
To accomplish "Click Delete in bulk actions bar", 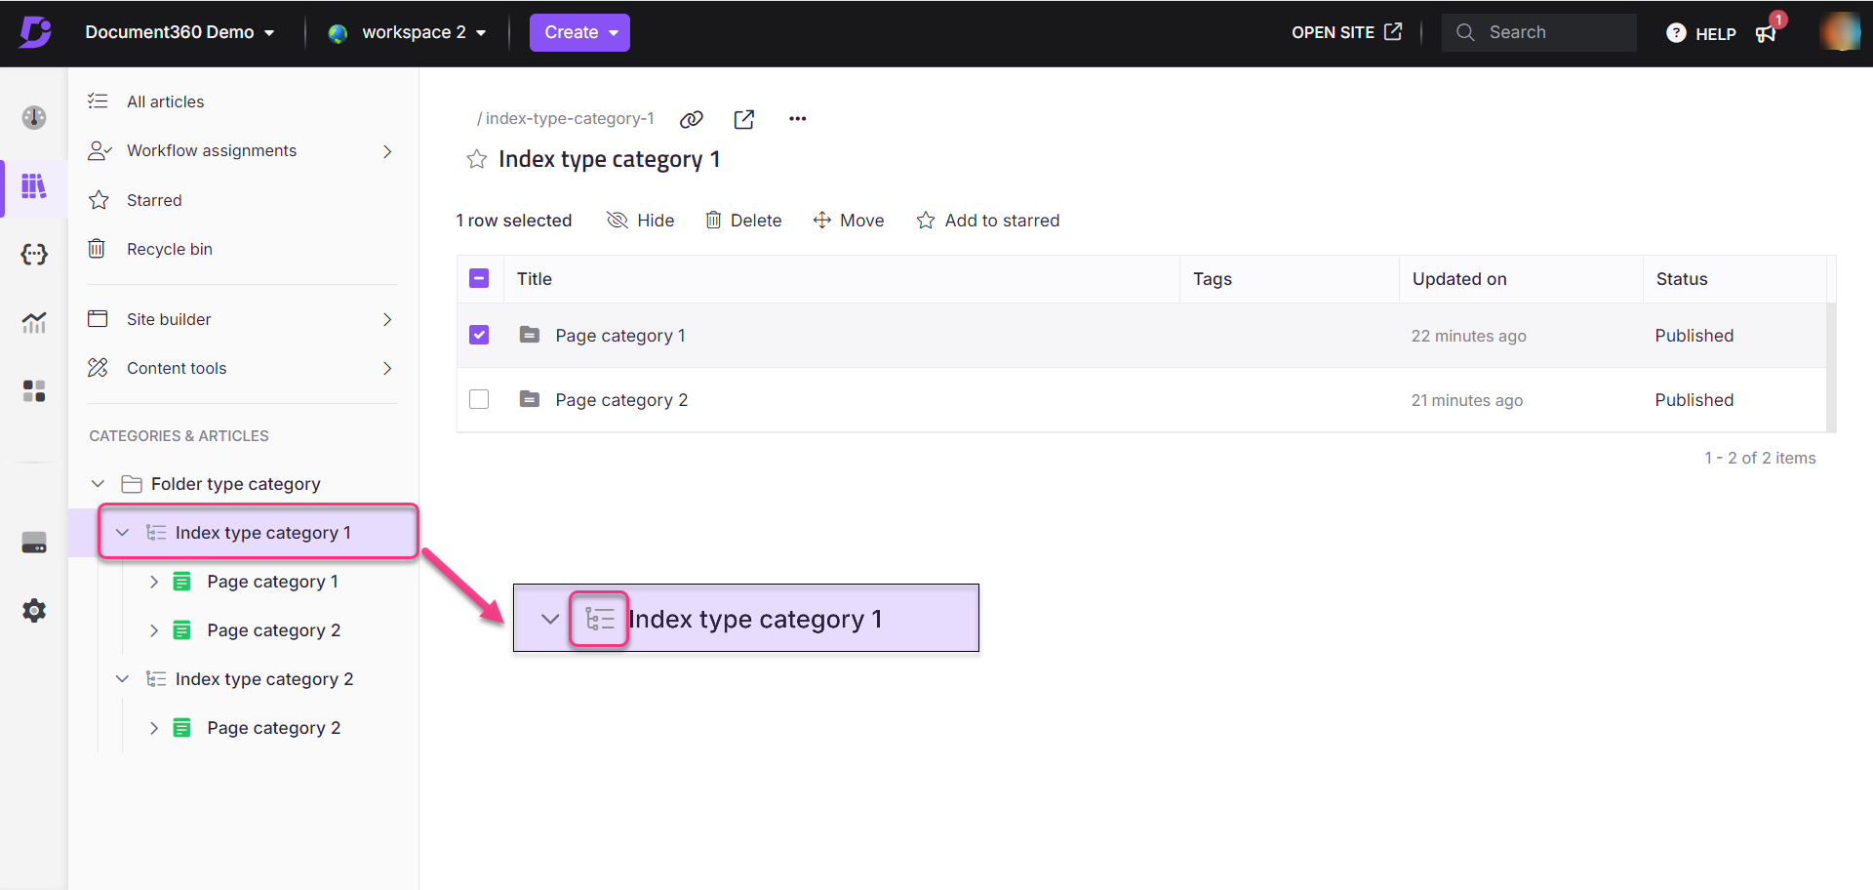I will 743,221.
